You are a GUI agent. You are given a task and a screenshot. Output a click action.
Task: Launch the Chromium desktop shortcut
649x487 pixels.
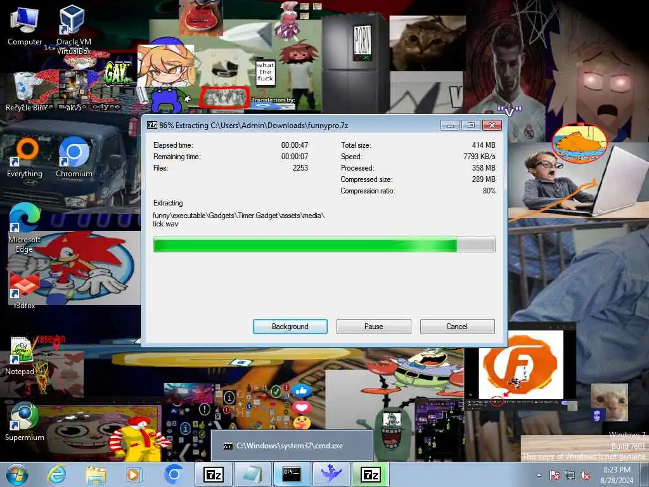(x=74, y=157)
